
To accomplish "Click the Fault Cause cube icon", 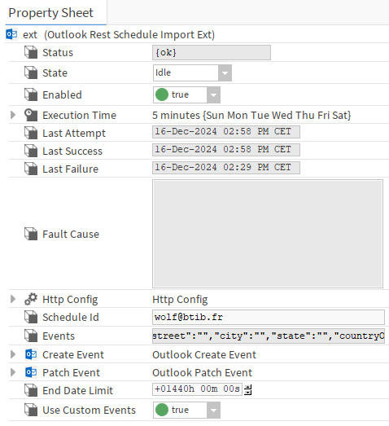I will (x=31, y=234).
